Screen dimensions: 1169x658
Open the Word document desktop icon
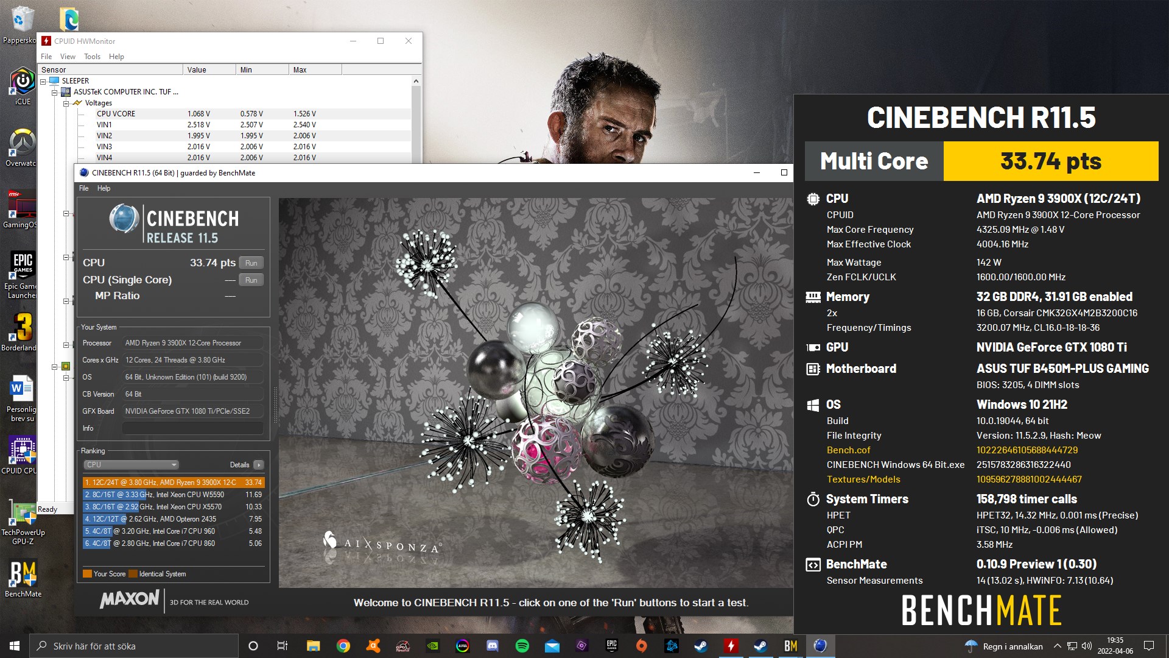(23, 399)
